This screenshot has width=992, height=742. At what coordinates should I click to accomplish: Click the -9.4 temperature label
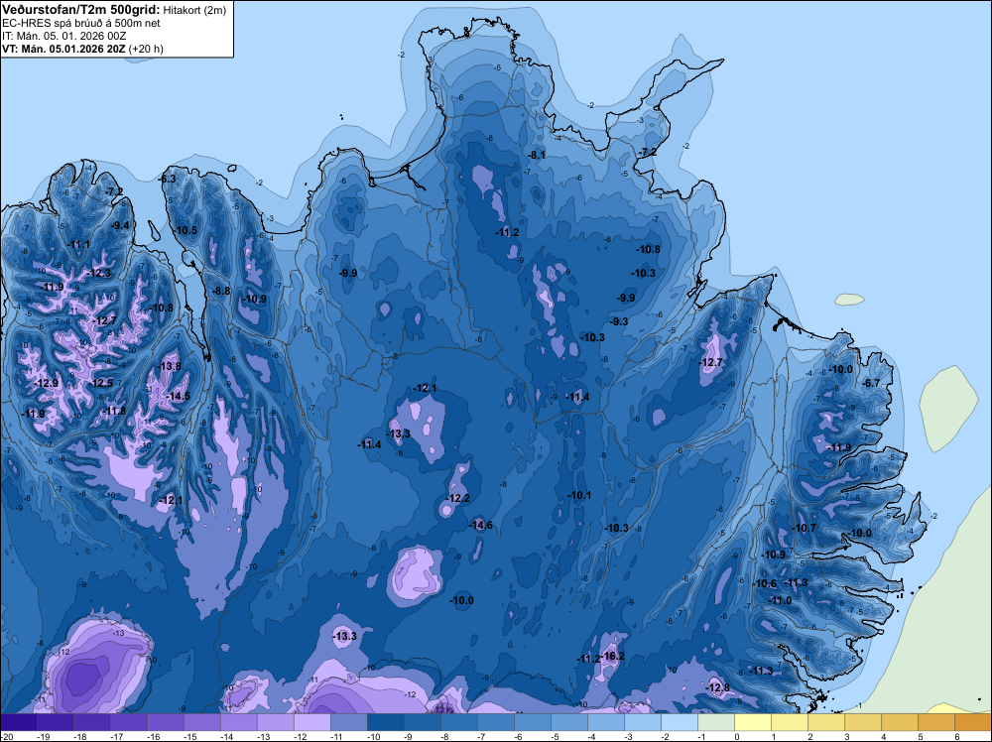pos(120,225)
